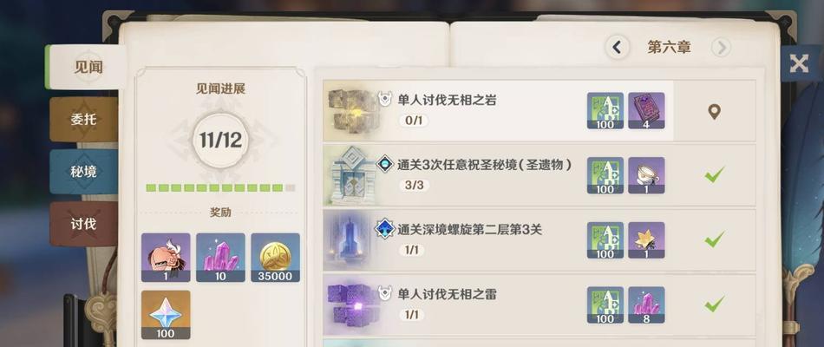Image resolution: width=824 pixels, height=347 pixels.
Task: Click the checkmark for 通关深境螺旋第二层第3关
Action: click(x=714, y=239)
